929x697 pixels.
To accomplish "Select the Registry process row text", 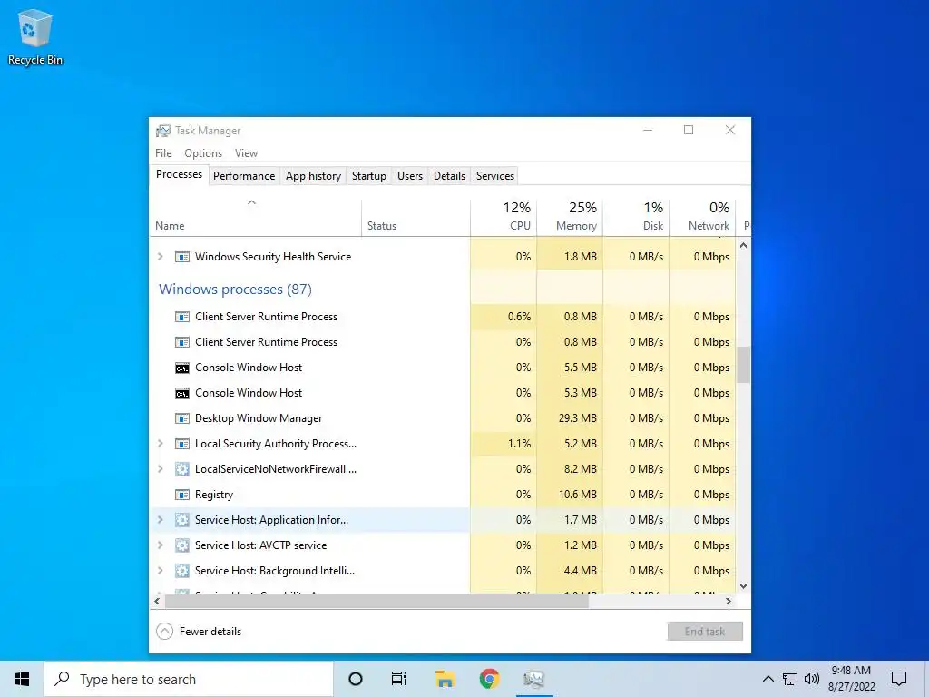I will pyautogui.click(x=214, y=495).
